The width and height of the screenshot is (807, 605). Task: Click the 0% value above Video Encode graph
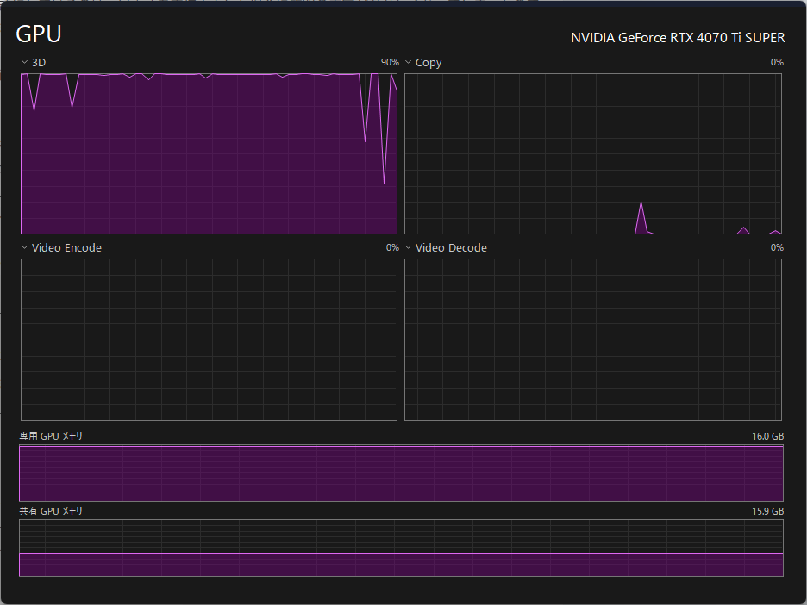tap(392, 247)
